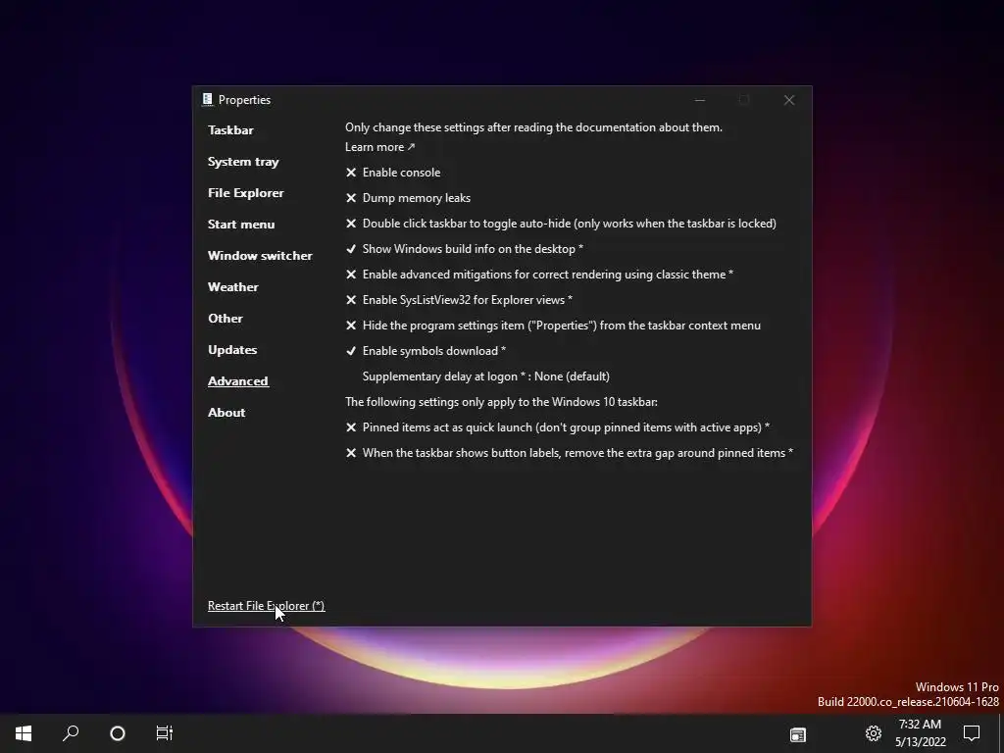Image resolution: width=1004 pixels, height=753 pixels.
Task: Toggle double click taskbar auto-hide option
Action: click(x=561, y=224)
